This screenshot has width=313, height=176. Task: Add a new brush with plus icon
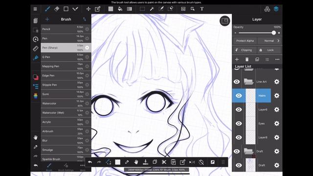[x=47, y=19]
